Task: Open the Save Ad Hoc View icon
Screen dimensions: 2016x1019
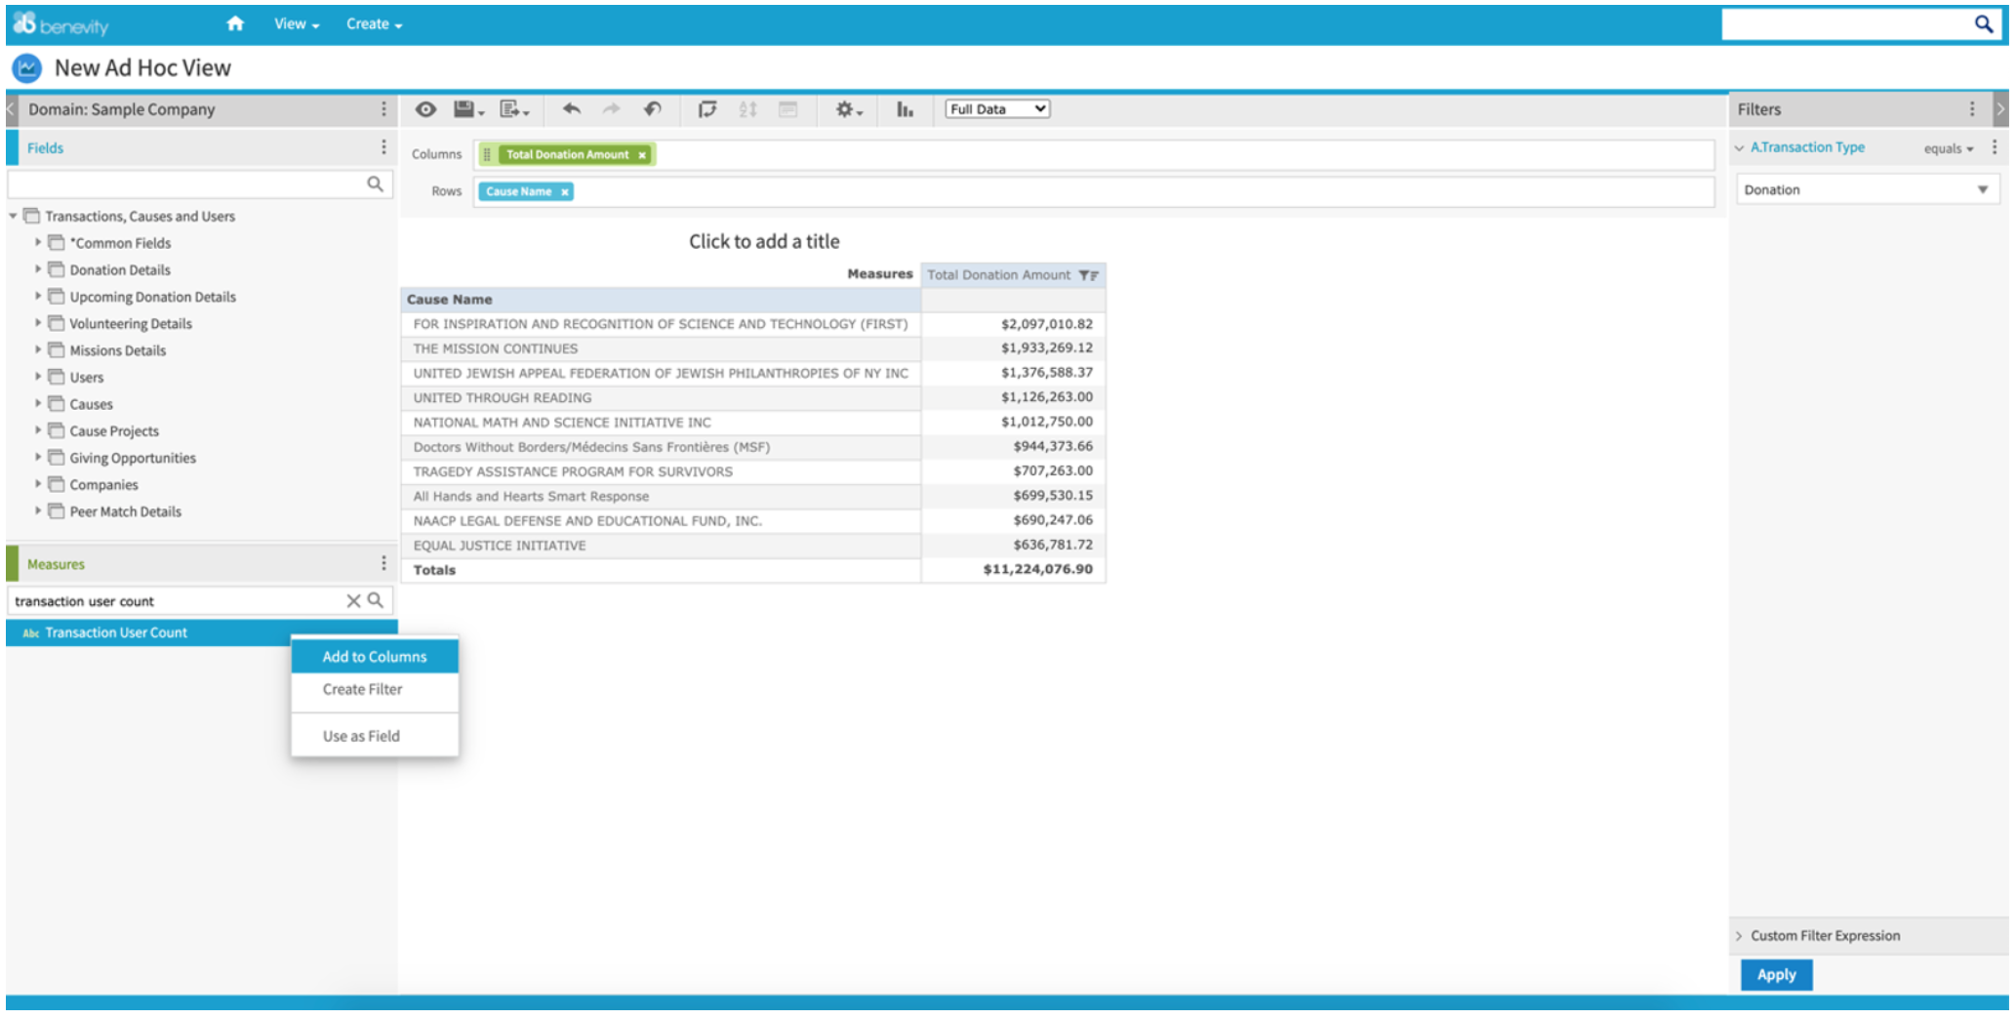Action: click(464, 109)
